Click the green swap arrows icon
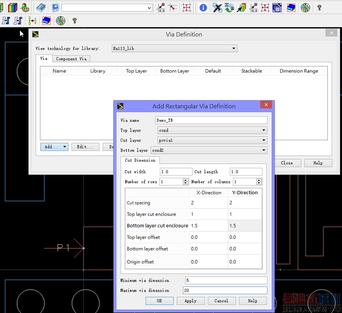The image size is (342, 313). [x=229, y=7]
